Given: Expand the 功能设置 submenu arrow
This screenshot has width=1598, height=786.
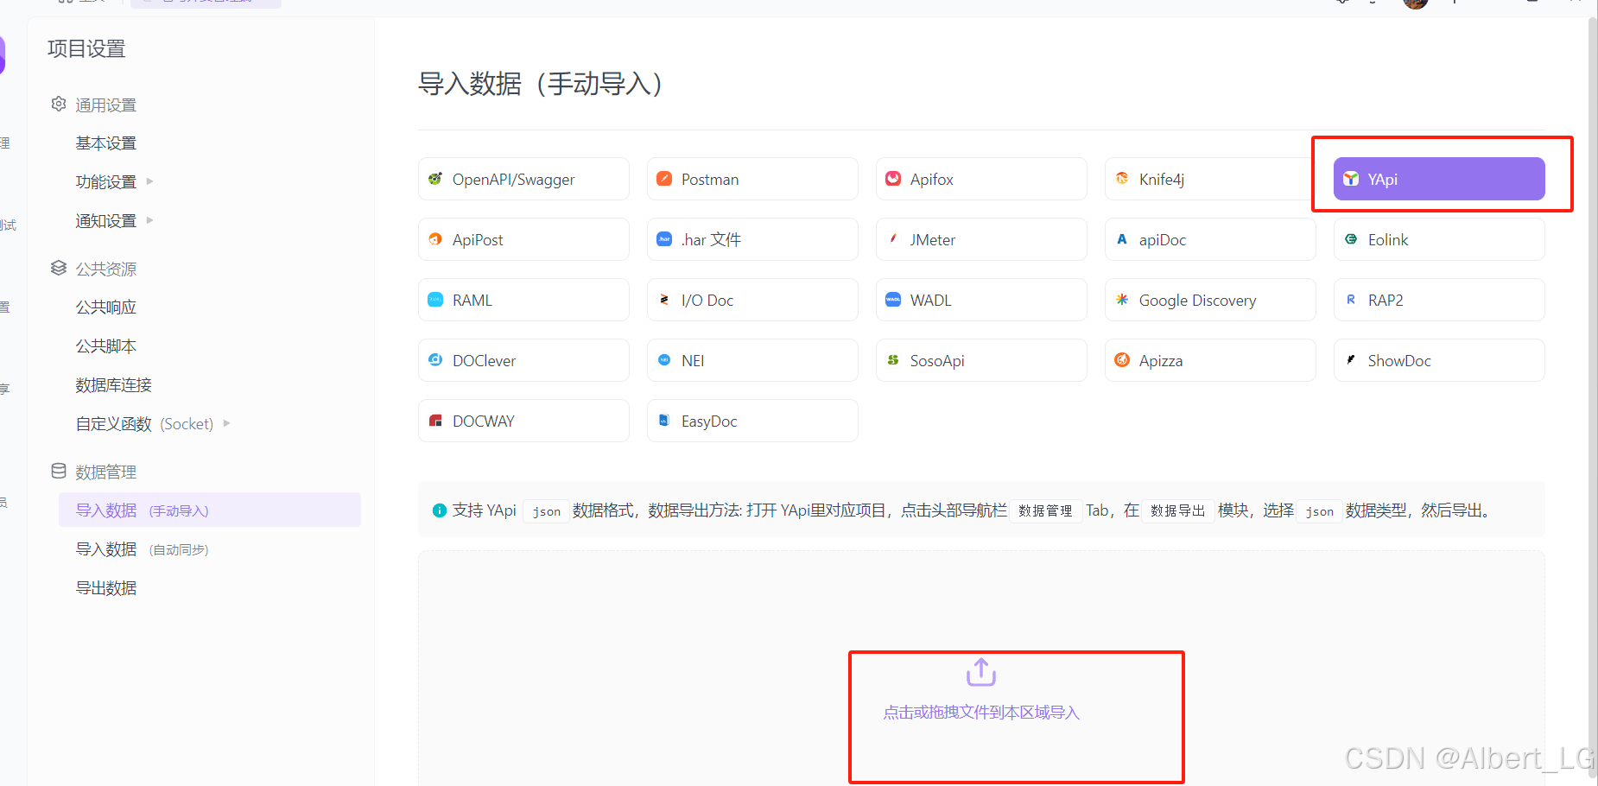Looking at the screenshot, I should pyautogui.click(x=149, y=181).
